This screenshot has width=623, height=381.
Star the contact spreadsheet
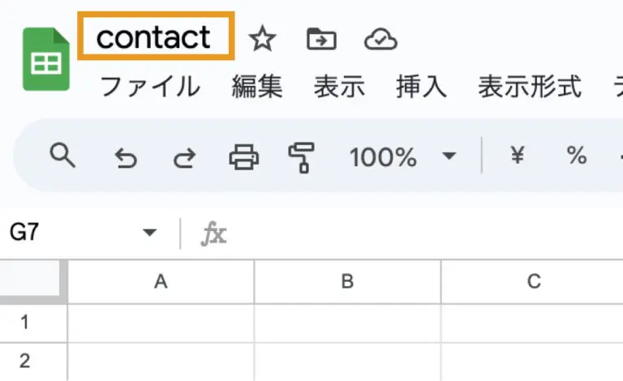pyautogui.click(x=261, y=38)
